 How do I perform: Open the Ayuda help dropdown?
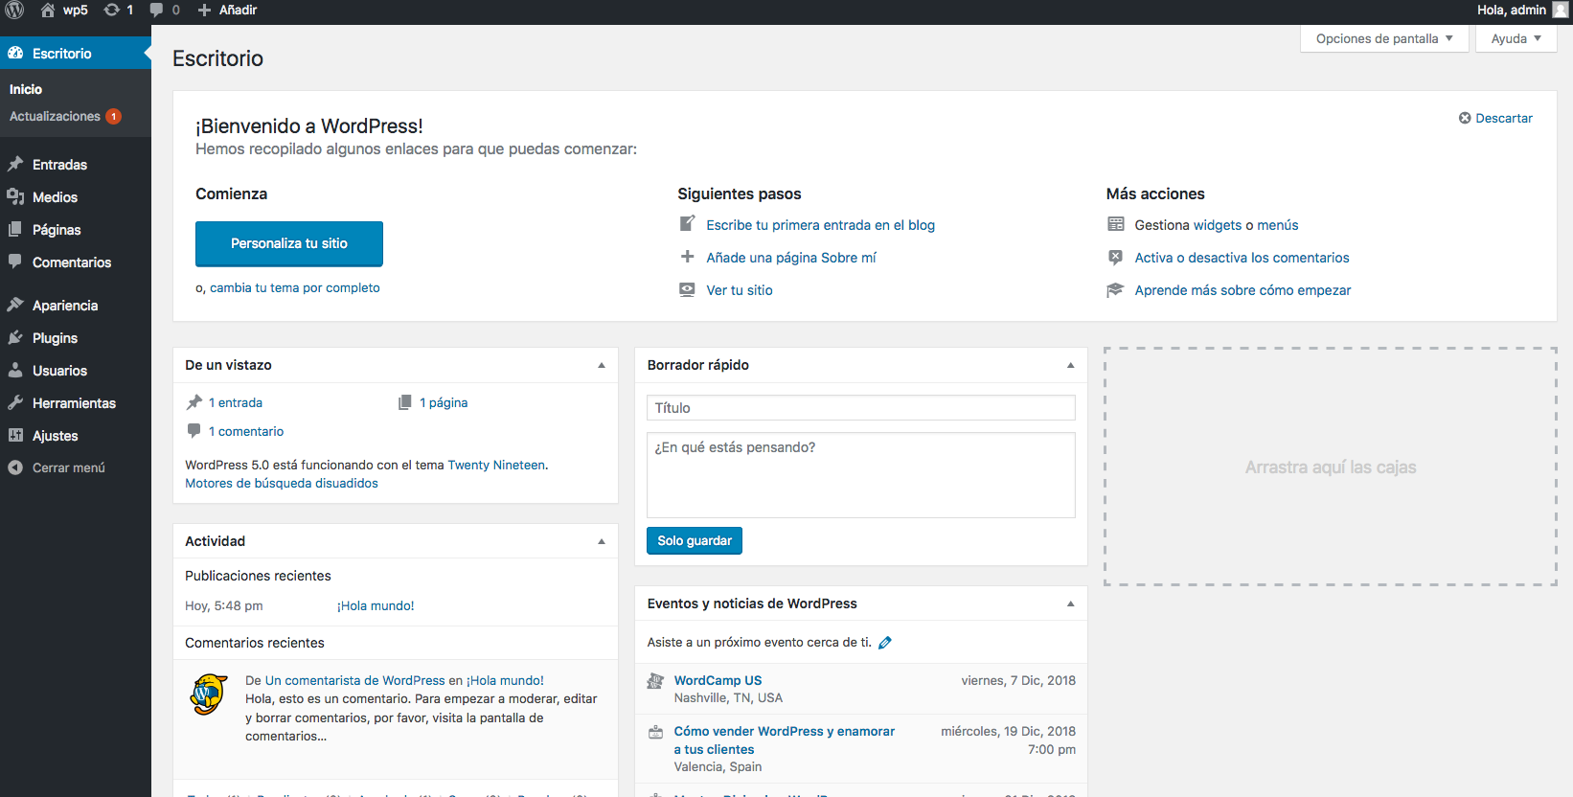1516,39
